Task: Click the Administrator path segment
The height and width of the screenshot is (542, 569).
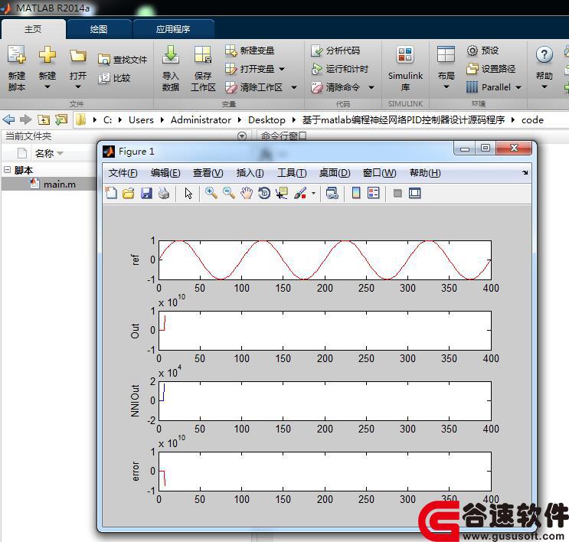Action: [x=201, y=119]
